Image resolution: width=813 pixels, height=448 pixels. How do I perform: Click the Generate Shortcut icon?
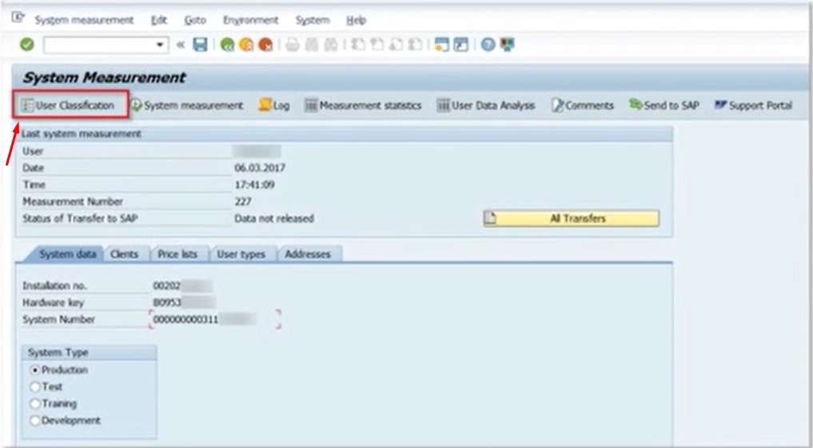click(461, 45)
